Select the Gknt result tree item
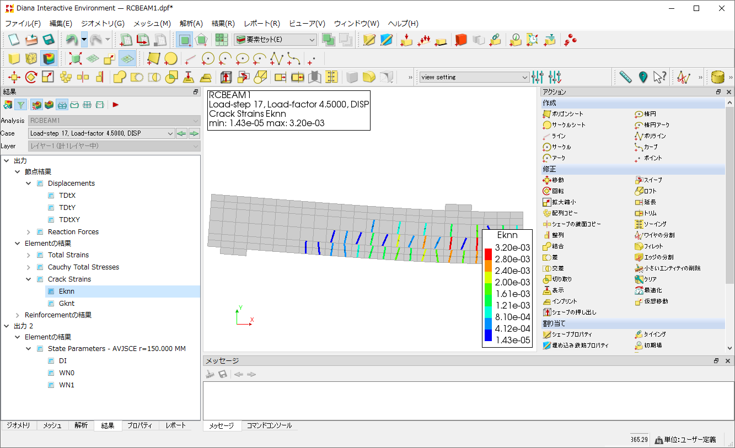735x448 pixels. (x=67, y=304)
